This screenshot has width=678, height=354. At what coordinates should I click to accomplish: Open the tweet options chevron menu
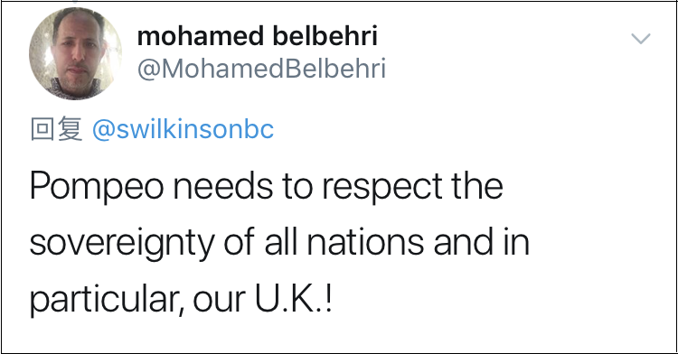tap(641, 39)
